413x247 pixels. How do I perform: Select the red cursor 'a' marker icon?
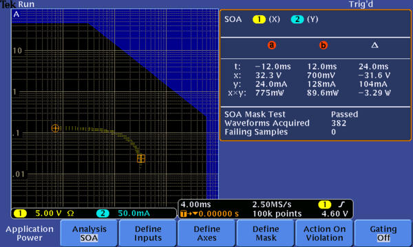click(x=272, y=45)
